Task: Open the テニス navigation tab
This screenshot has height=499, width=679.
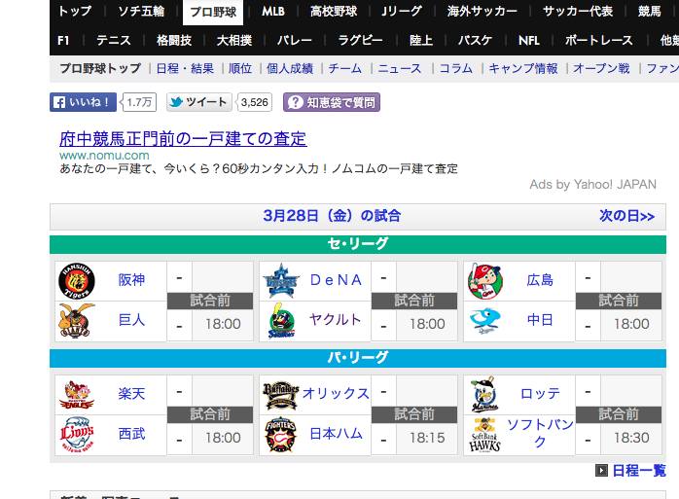Action: pyautogui.click(x=114, y=41)
